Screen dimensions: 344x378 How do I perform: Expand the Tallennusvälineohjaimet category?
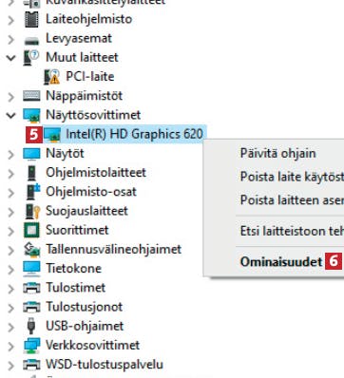pos(11,250)
